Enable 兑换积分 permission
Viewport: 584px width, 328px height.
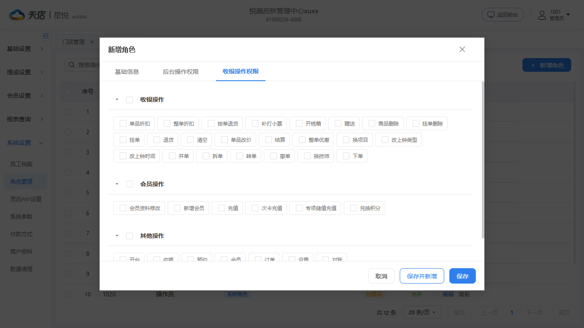[354, 208]
